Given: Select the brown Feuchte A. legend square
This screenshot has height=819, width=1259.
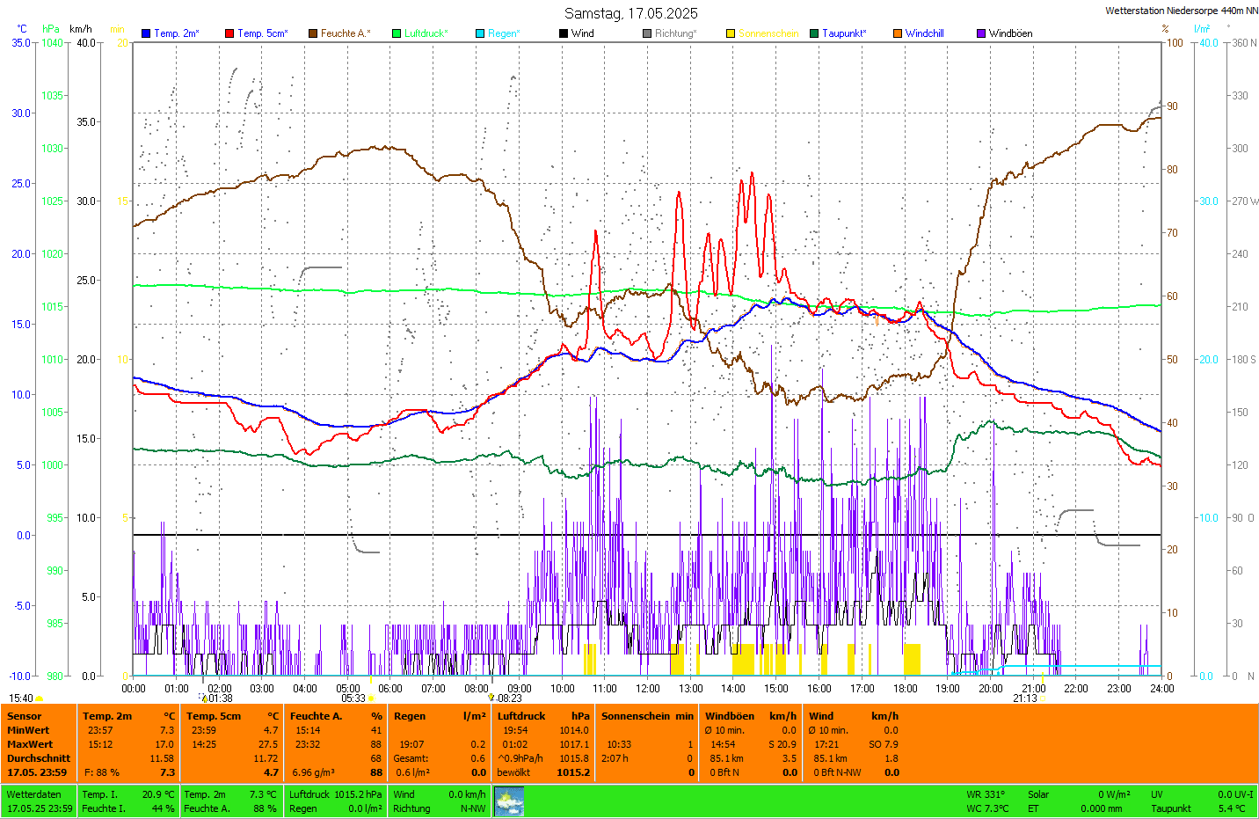Looking at the screenshot, I should click(x=313, y=33).
